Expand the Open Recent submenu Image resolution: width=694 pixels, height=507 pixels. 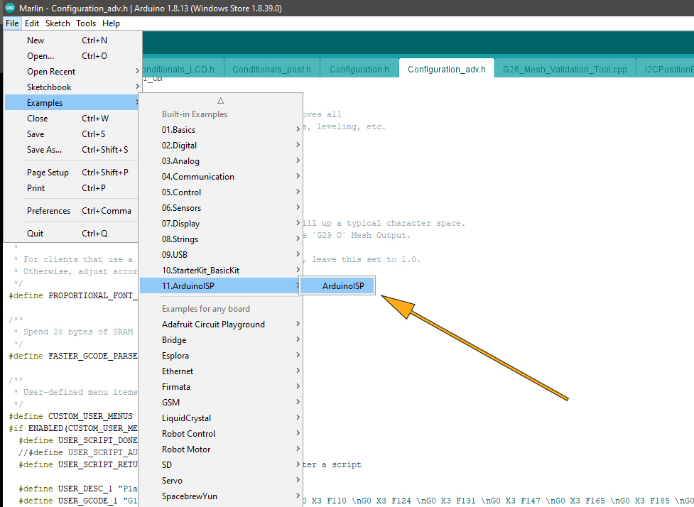[x=50, y=71]
